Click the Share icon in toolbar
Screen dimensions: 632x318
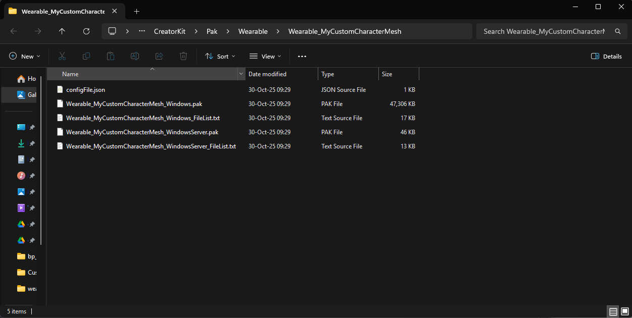[x=159, y=57]
